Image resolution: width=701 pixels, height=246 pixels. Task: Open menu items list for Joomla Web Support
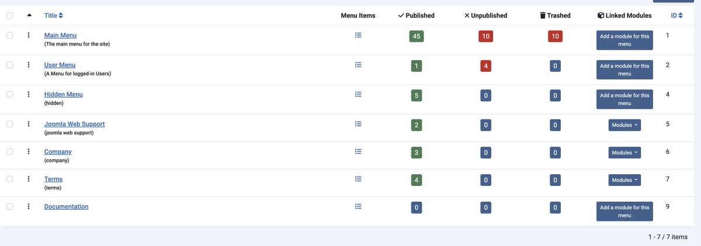tap(358, 124)
